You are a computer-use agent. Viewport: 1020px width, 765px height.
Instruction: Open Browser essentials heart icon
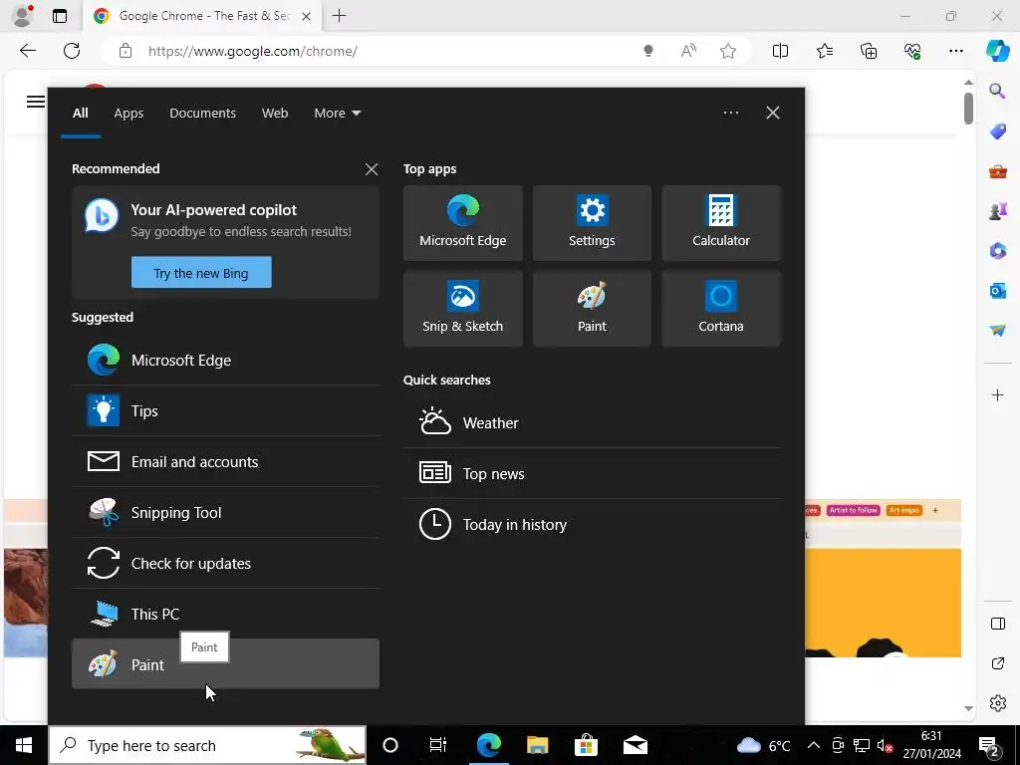click(912, 51)
